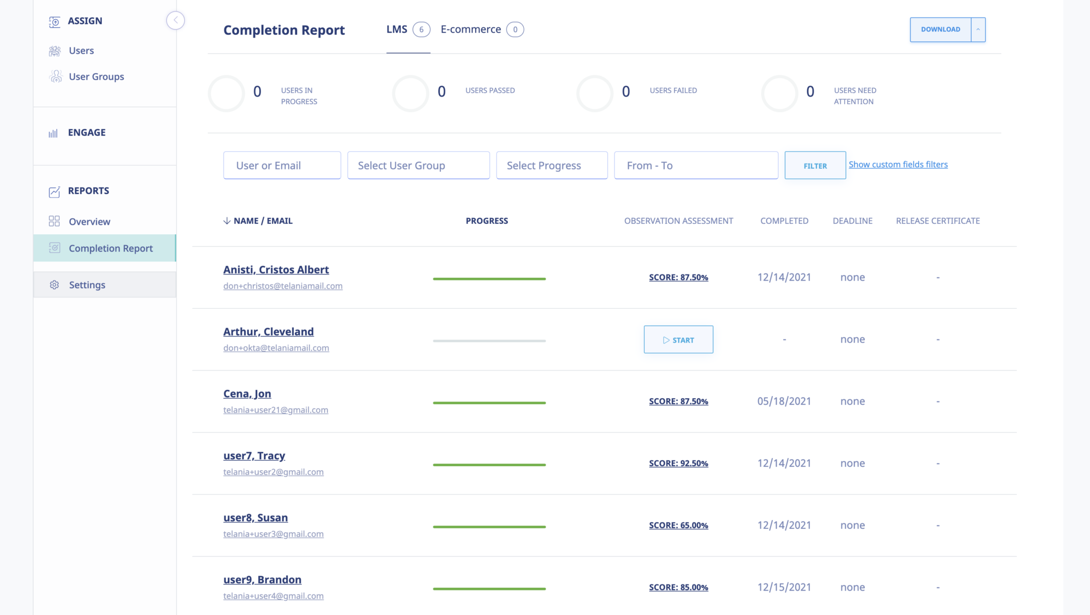Expand the Download options arrow
The height and width of the screenshot is (615, 1090).
point(978,29)
